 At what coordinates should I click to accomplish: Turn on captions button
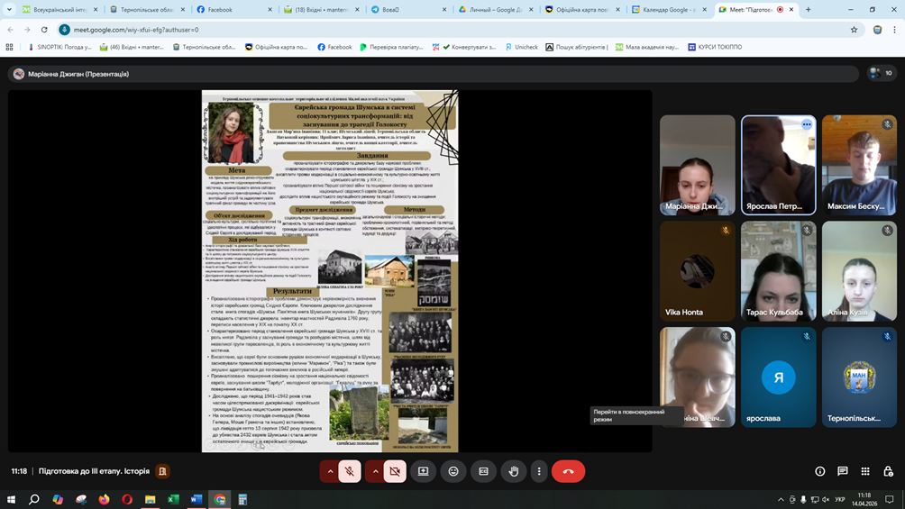(x=484, y=471)
